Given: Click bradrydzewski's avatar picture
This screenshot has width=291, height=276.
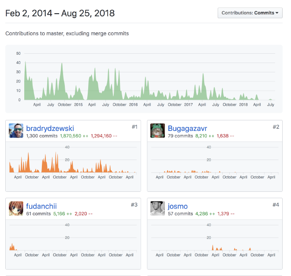Looking at the screenshot, I should [x=16, y=131].
